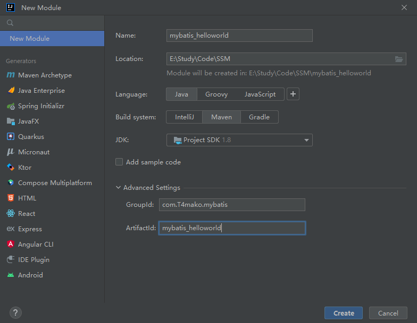Click the ArtifactId input field
Screen dimensions: 417x323
[232, 228]
